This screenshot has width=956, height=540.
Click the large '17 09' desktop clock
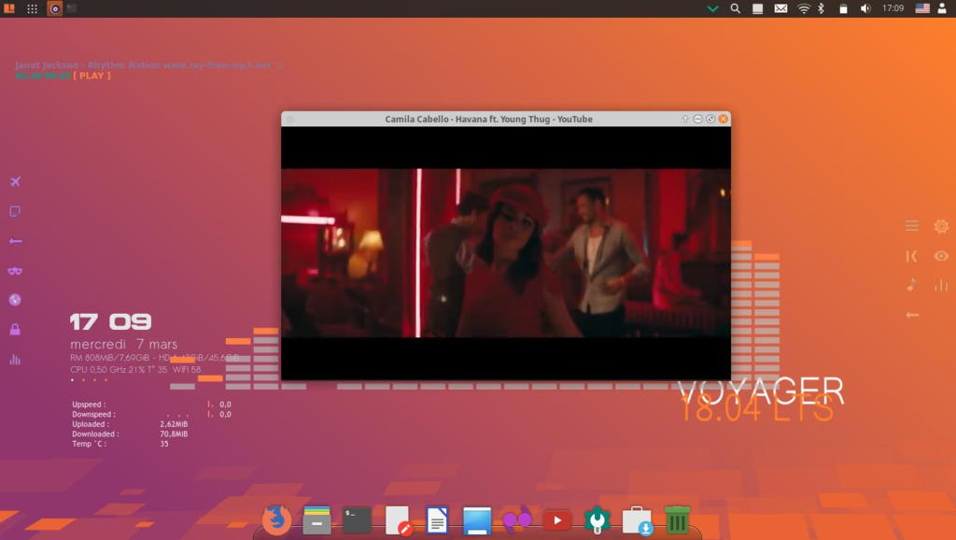pyautogui.click(x=110, y=321)
